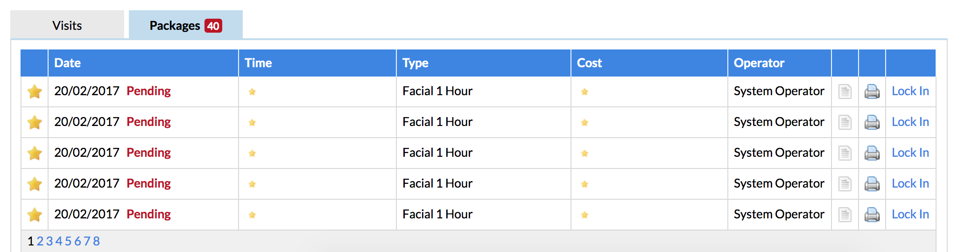Jump to page 8 in pagination
The height and width of the screenshot is (252, 958).
96,241
